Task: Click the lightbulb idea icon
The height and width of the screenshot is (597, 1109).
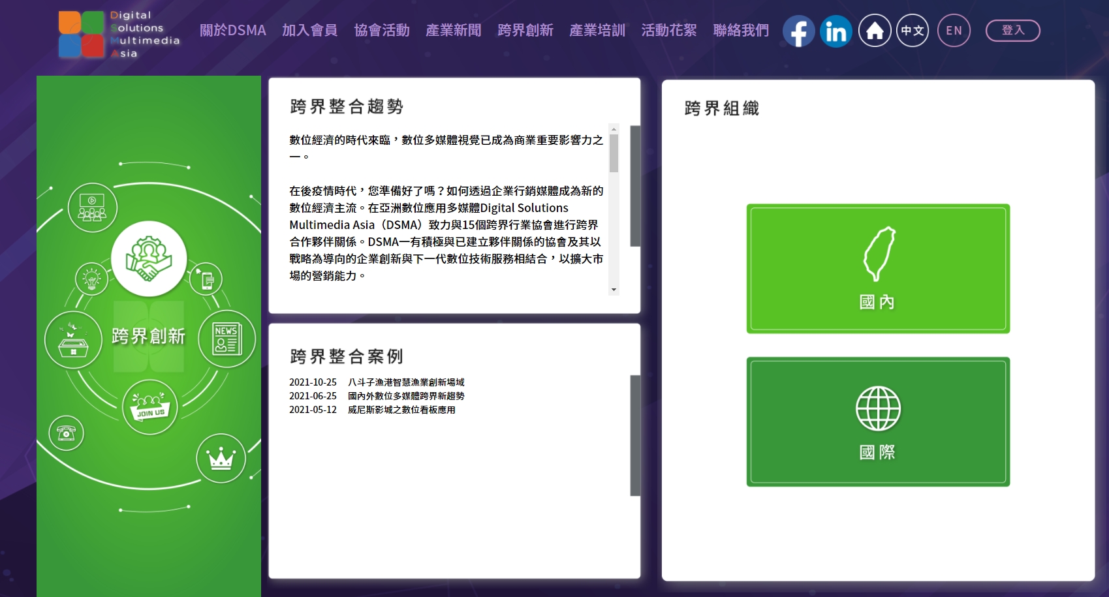Action: click(x=92, y=279)
